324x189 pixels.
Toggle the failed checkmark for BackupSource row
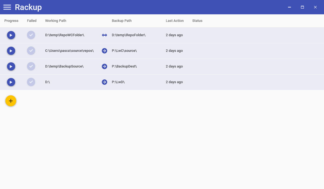(31, 66)
